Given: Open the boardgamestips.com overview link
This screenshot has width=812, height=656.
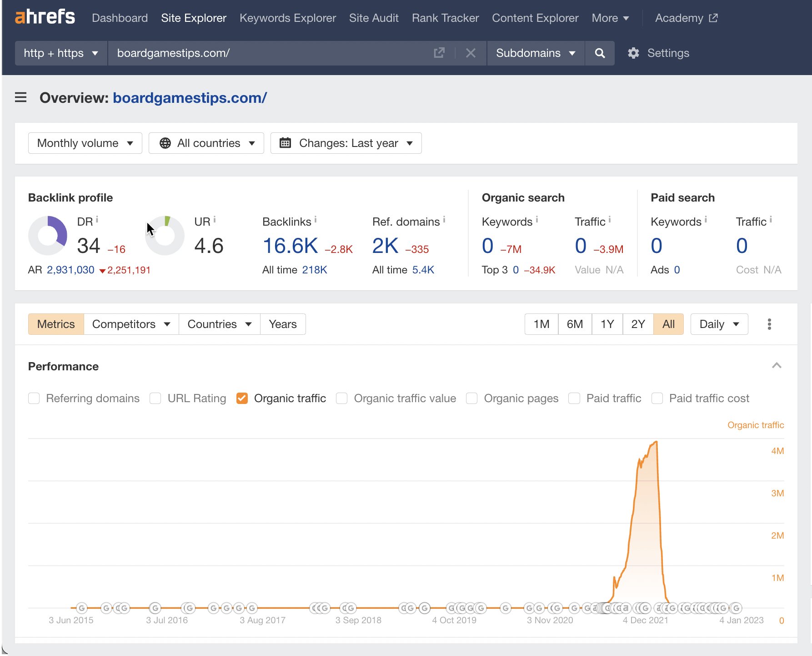Looking at the screenshot, I should (x=190, y=98).
